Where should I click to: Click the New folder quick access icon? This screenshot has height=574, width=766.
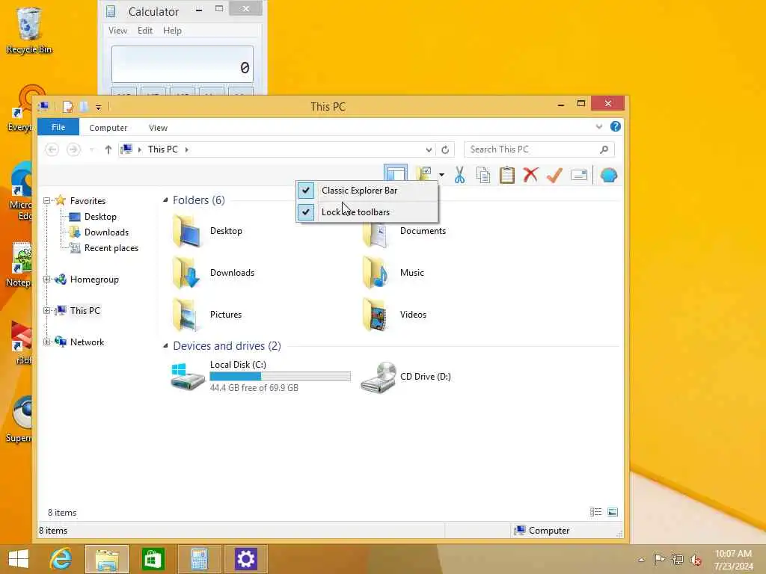pyautogui.click(x=84, y=106)
